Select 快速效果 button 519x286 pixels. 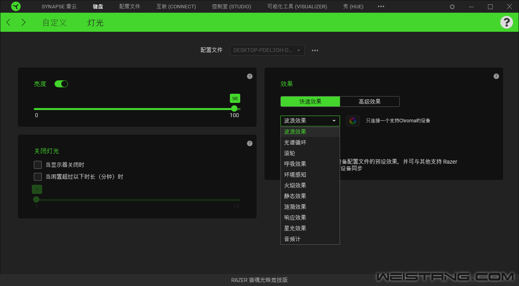click(x=310, y=102)
